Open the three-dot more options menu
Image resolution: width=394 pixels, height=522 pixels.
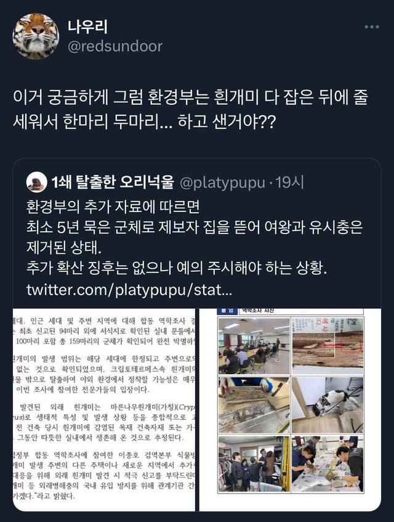(x=372, y=27)
